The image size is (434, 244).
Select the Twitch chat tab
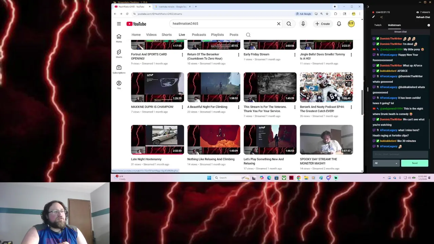click(x=378, y=25)
